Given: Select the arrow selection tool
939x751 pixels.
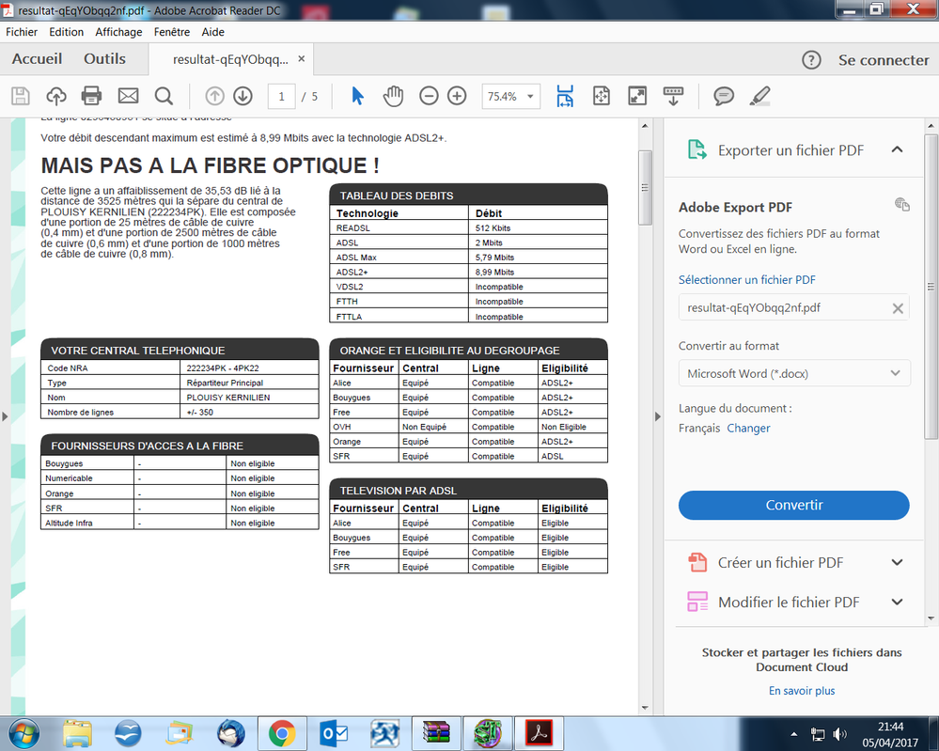Looking at the screenshot, I should click(357, 96).
